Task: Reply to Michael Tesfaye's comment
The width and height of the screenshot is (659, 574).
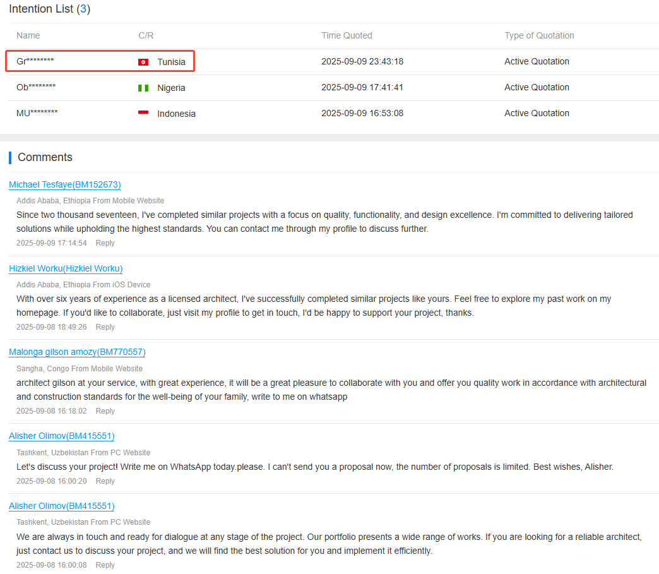Action: tap(105, 243)
